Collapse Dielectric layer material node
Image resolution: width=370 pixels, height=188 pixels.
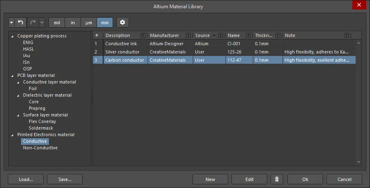click(18, 96)
